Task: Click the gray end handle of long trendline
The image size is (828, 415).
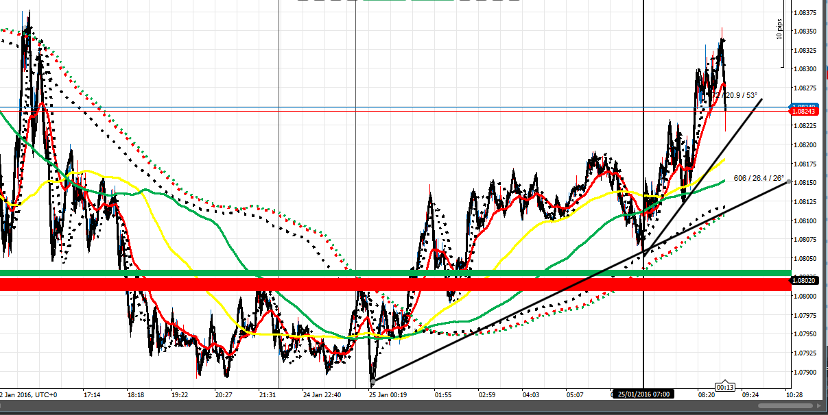Action: coord(789,181)
